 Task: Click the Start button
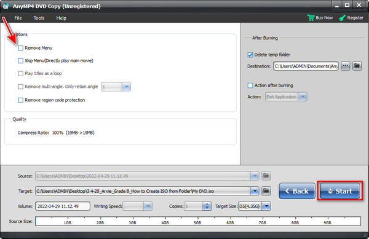click(340, 191)
